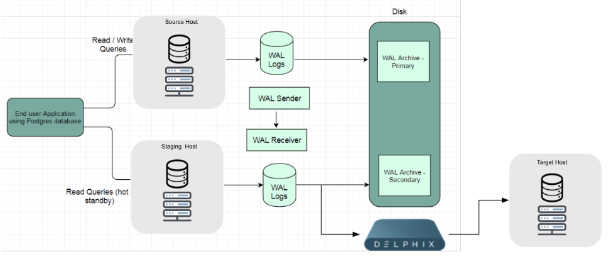Select the Source Host server rack icon
Viewport: 611px width, 260px height.
click(x=179, y=80)
